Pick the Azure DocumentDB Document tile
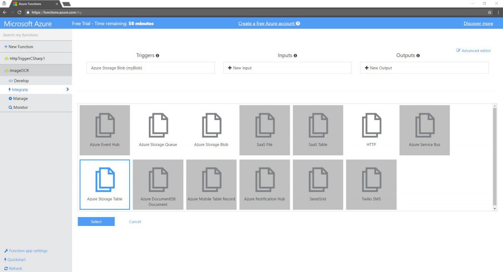The height and width of the screenshot is (272, 503). (158, 184)
